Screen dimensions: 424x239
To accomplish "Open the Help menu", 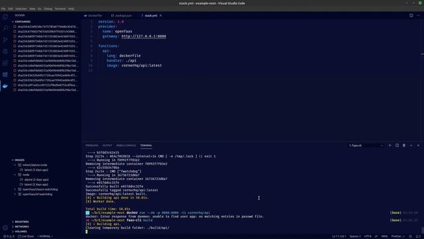I will coord(71,9).
